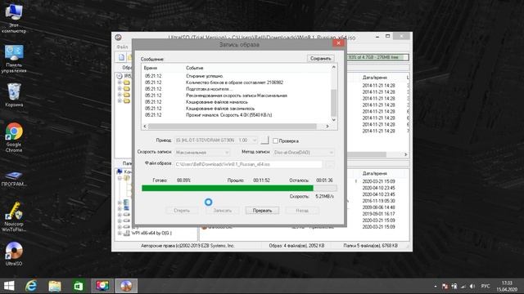The width and height of the screenshot is (524, 294).
Task: Open the Action Center flag tray icon
Action: click(x=445, y=287)
